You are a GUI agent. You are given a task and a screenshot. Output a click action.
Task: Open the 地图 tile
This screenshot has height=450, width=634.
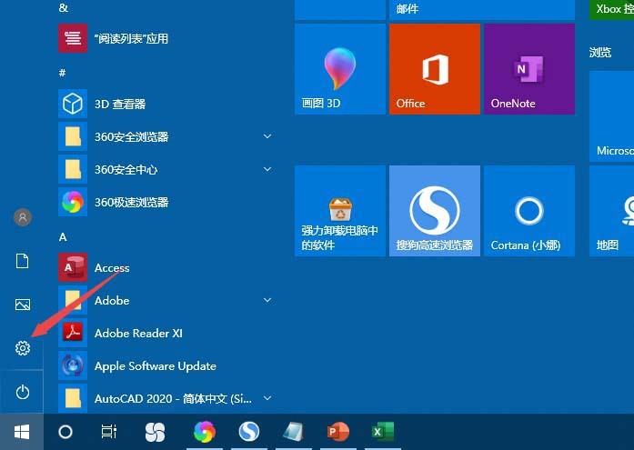pos(612,211)
